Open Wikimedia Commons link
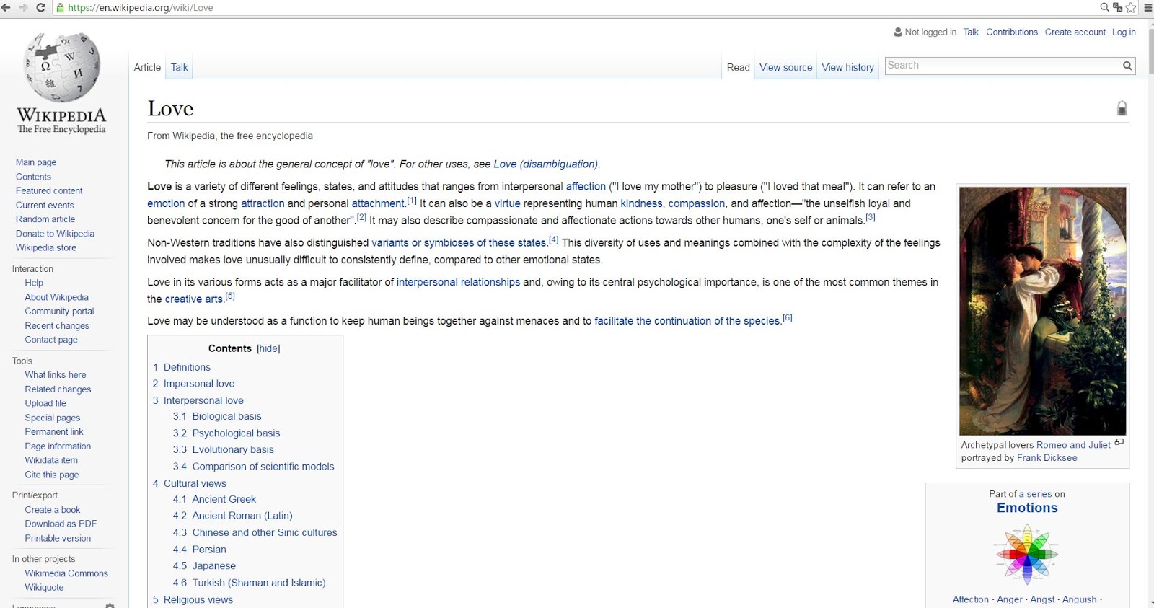1154x608 pixels. (66, 573)
